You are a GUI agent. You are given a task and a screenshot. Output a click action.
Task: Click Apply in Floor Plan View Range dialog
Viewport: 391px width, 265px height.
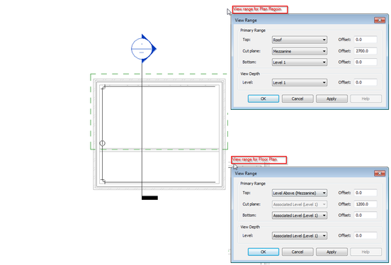point(331,252)
